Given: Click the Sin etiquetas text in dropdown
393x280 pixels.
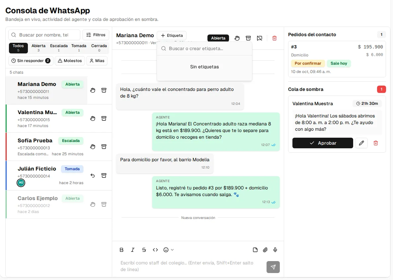Looking at the screenshot, I should (204, 67).
